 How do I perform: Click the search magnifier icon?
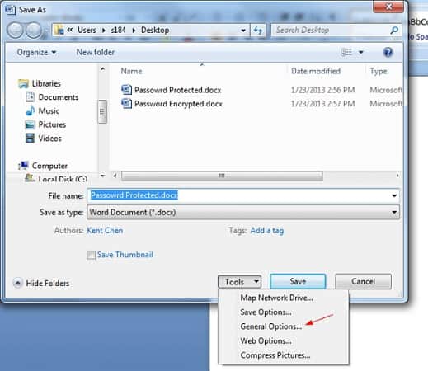(394, 30)
